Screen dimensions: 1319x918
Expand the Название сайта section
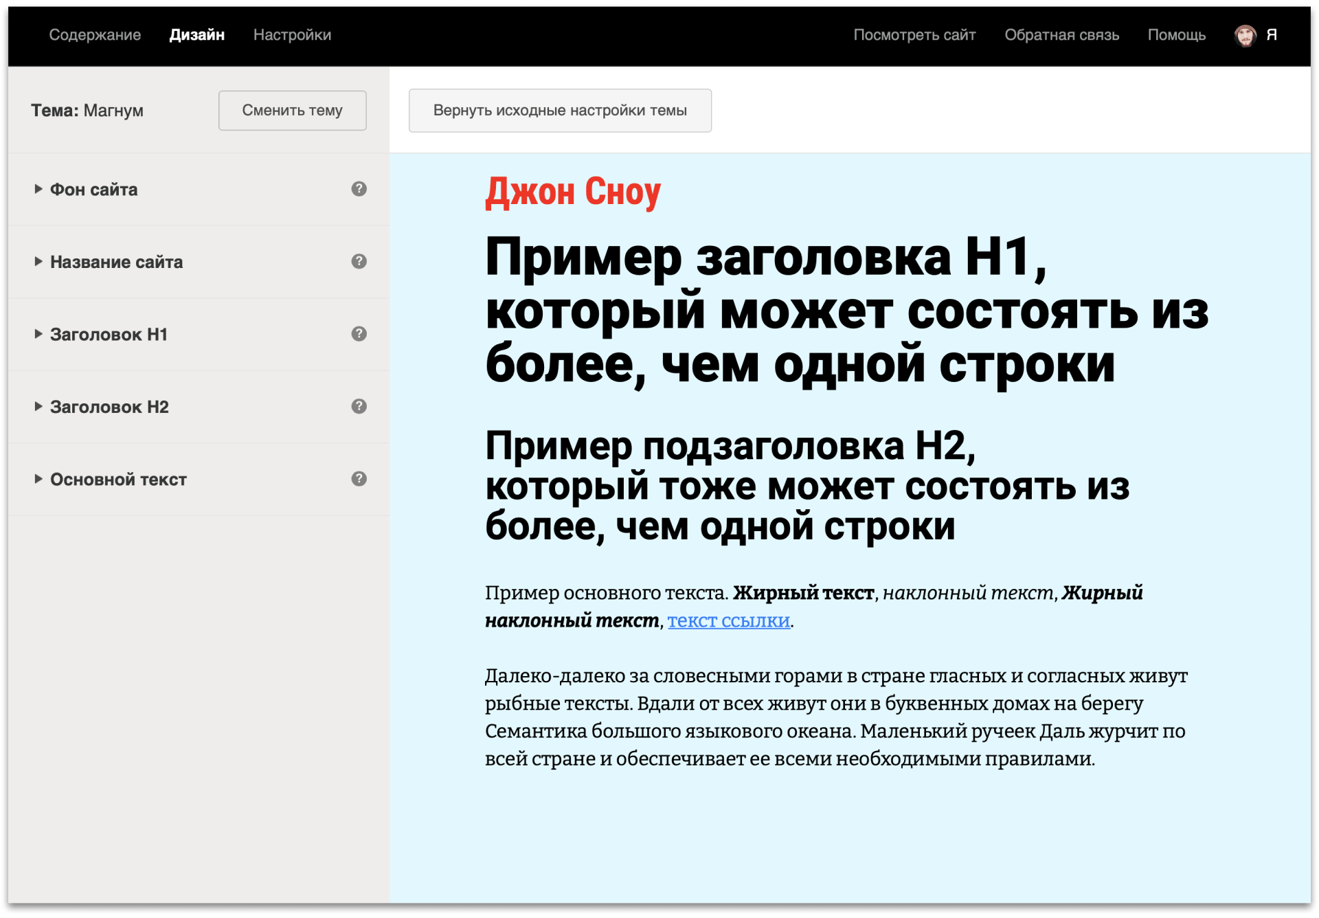[38, 262]
